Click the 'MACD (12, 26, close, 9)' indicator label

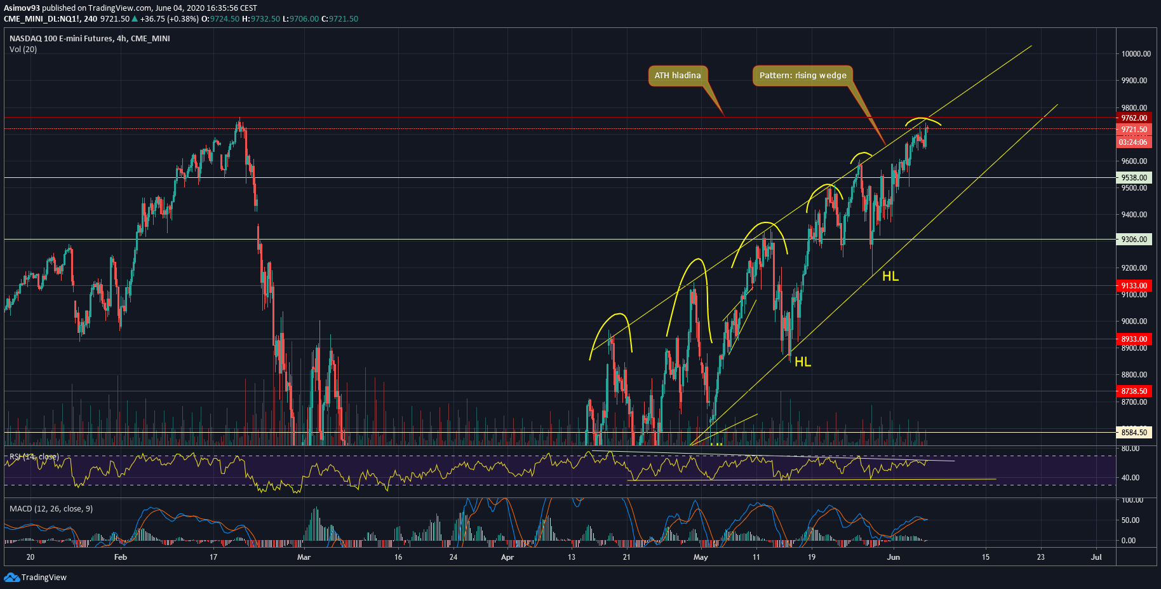point(51,509)
